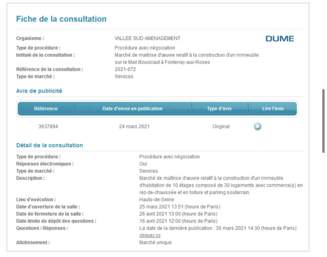Select the Type d'avis column header

[219, 109]
